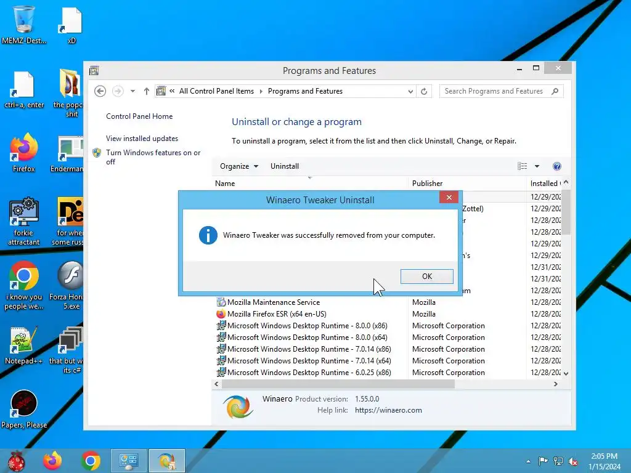Launch the Chrome 'i know you people' shortcut
Screen dimensions: 631x473
[x=24, y=285]
